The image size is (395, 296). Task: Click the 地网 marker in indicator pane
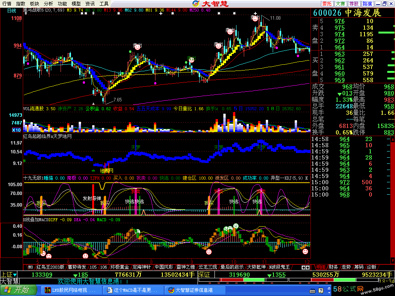point(107,171)
